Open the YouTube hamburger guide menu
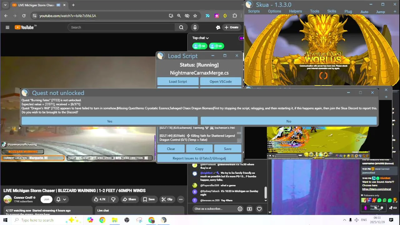Screen dimensions: 400x225 [x=7, y=27]
